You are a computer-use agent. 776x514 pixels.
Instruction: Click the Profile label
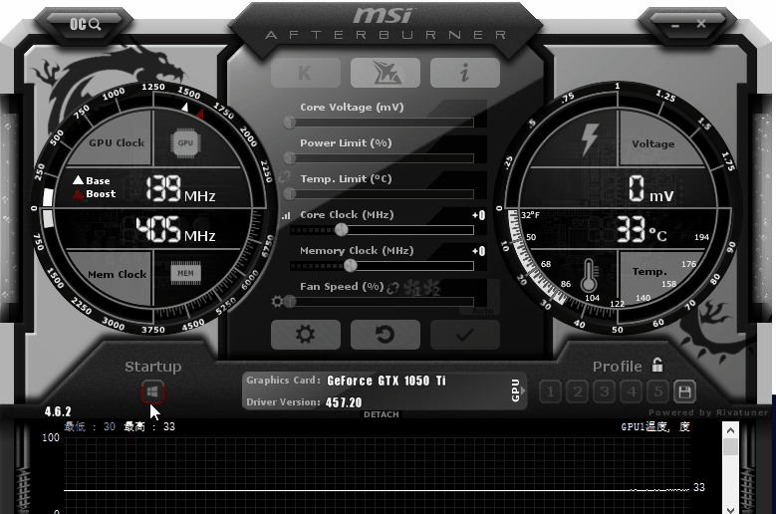(618, 367)
